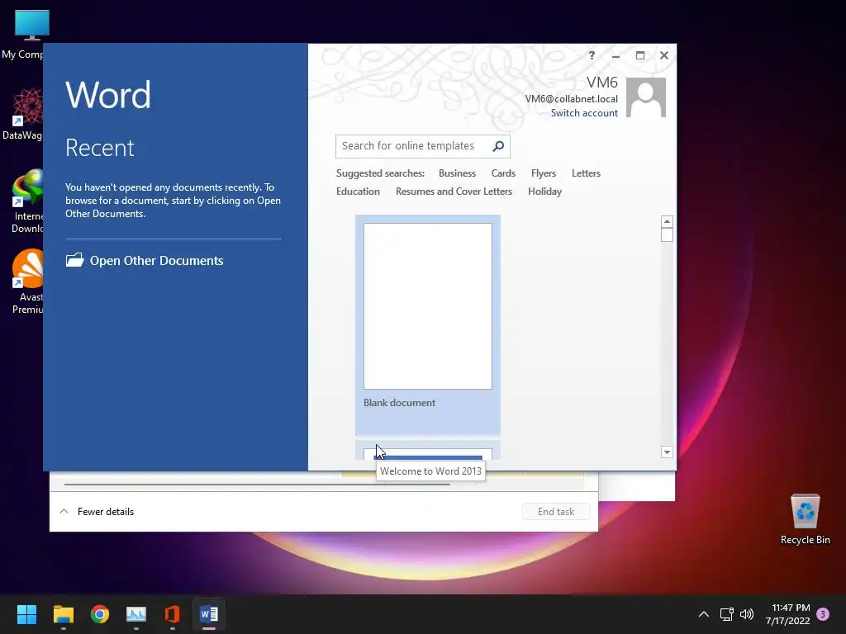Open the volume speaker tray icon
Screen dimensions: 846x634
coord(747,614)
